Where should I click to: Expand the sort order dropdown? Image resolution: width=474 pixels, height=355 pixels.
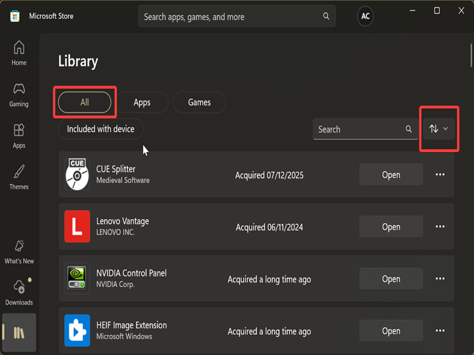[x=438, y=129]
